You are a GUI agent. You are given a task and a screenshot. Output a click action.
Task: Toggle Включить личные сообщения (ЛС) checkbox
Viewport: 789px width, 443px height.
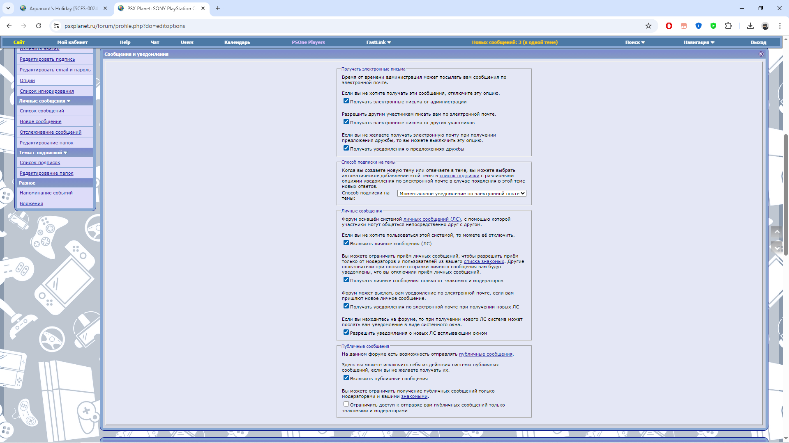point(346,243)
